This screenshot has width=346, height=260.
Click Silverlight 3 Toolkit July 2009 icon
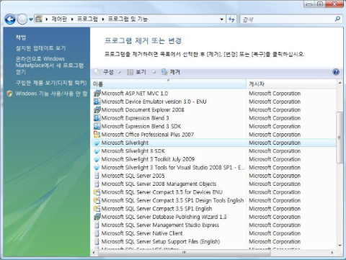pyautogui.click(x=97, y=159)
